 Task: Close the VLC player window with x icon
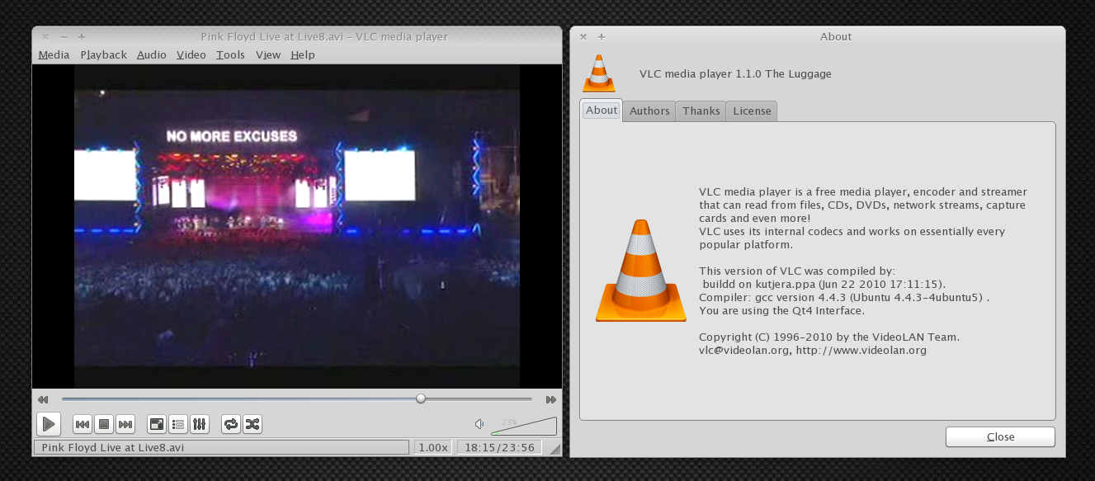[45, 36]
